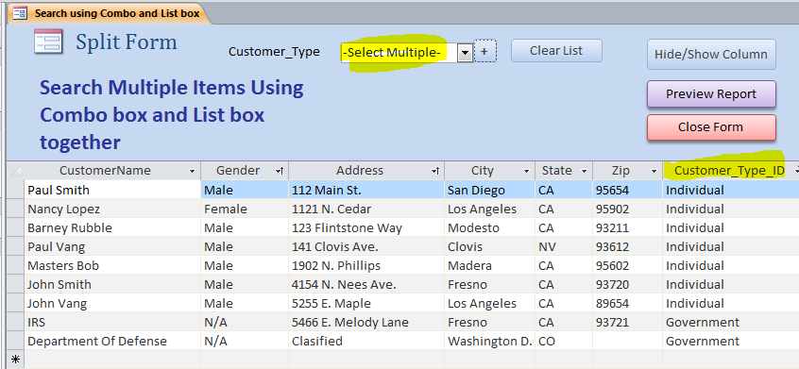Click the red Close Form button
The image size is (799, 369).
[711, 127]
